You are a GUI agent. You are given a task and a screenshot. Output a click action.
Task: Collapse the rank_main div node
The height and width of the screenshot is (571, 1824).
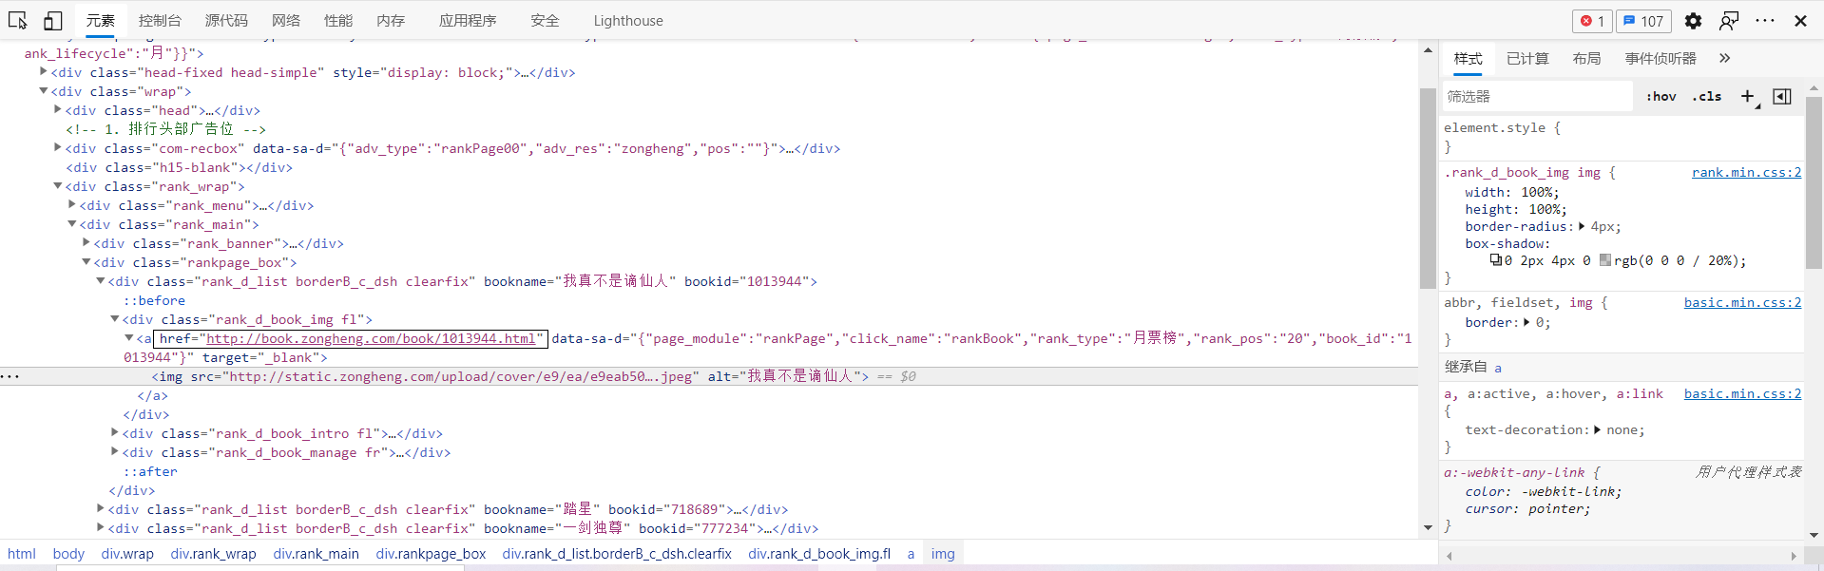tap(71, 223)
